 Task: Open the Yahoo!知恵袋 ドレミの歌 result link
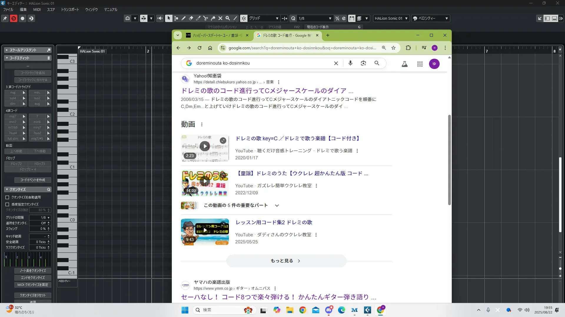coord(267,91)
